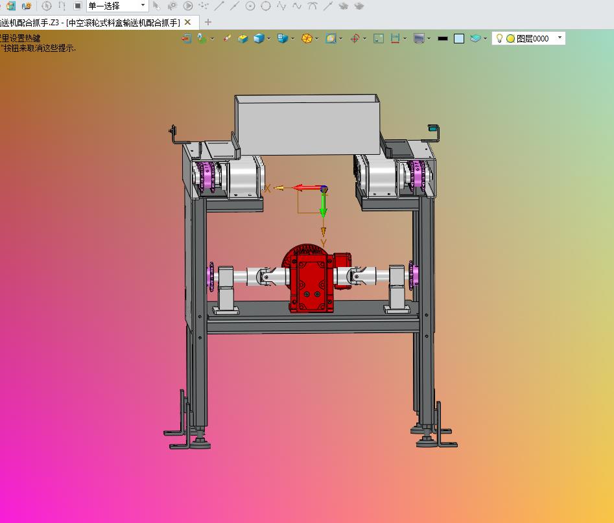Open the 单一选择 selection mode dropdown
Screen dimensions: 614x523
117,6
